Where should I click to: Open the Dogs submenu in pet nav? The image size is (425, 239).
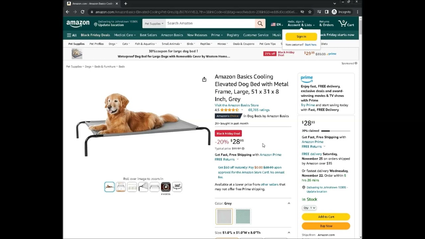click(x=113, y=44)
